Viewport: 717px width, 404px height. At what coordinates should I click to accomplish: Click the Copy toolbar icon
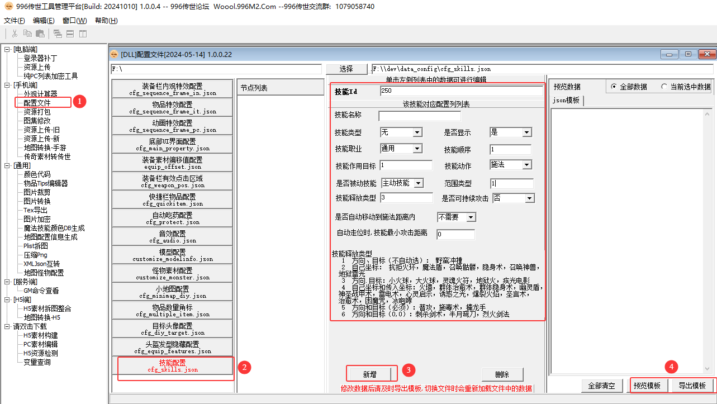click(29, 34)
